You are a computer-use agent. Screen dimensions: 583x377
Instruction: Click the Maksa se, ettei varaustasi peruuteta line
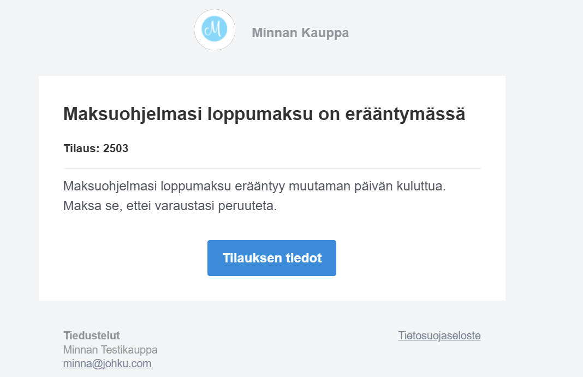pos(170,205)
